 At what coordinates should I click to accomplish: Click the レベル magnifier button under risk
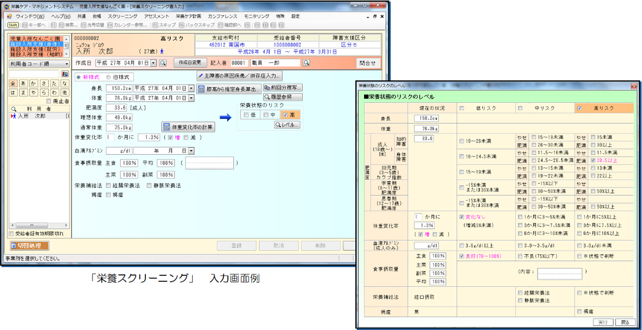[x=288, y=125]
